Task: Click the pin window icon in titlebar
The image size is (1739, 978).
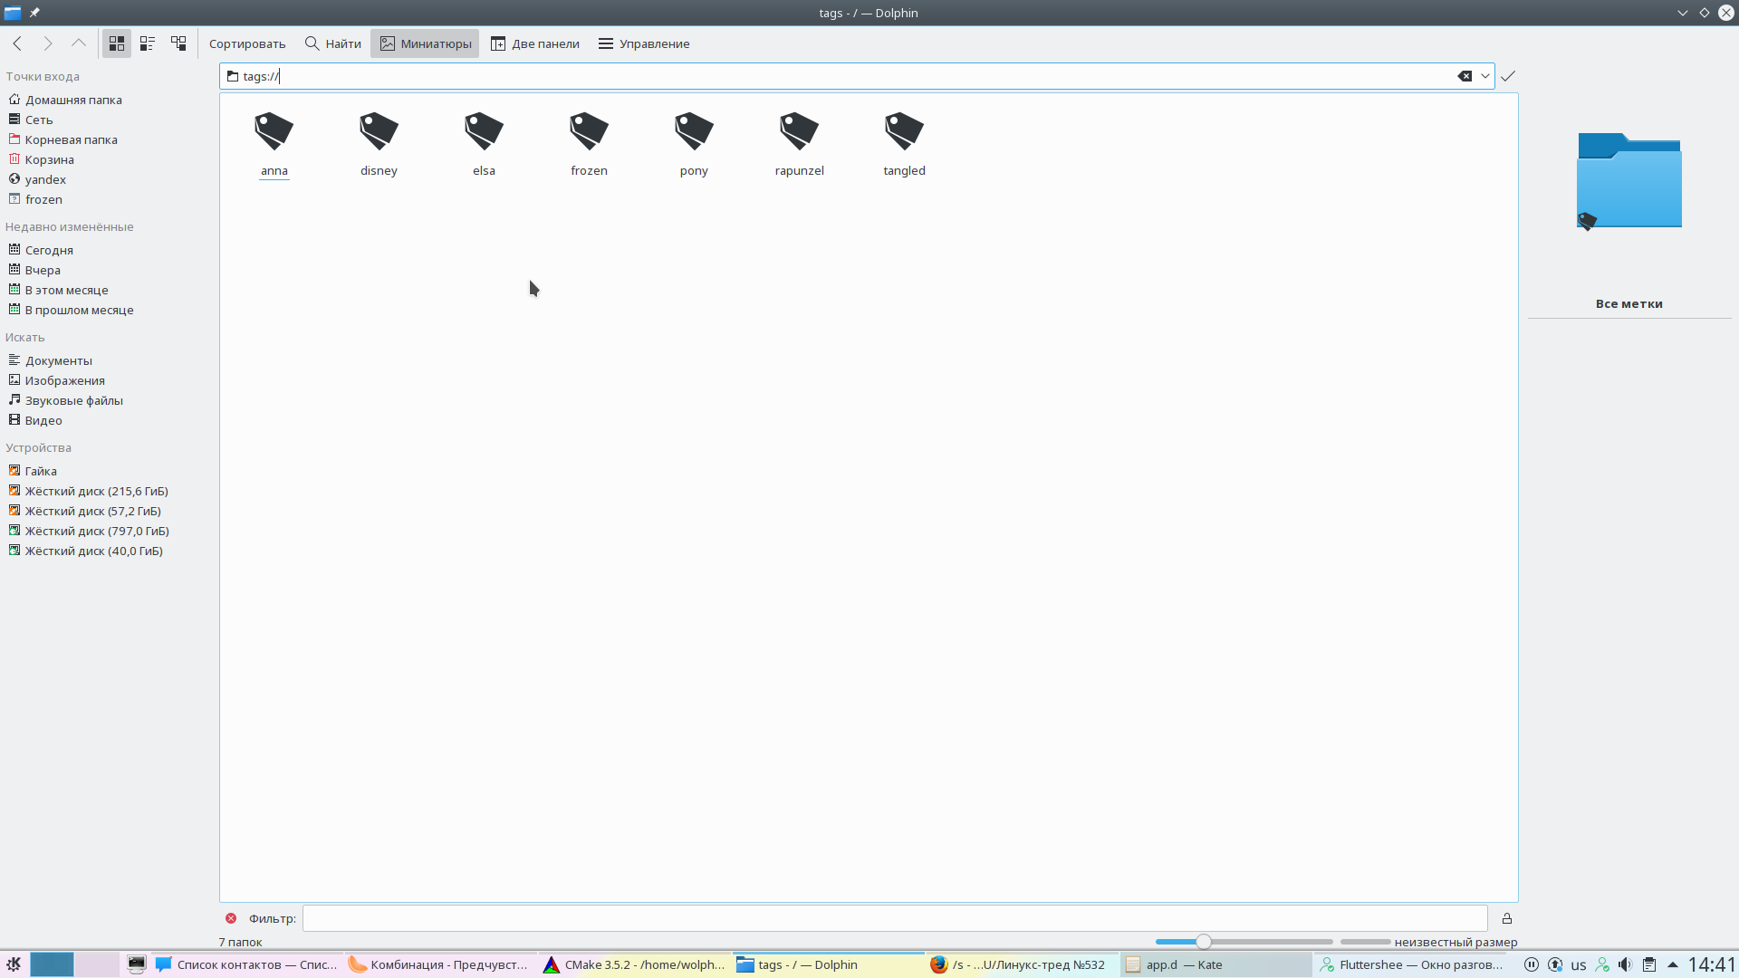Action: 34,13
